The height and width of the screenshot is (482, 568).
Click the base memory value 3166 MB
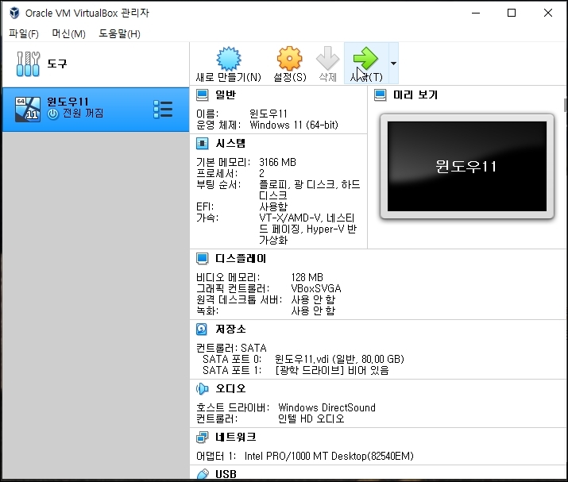[277, 162]
